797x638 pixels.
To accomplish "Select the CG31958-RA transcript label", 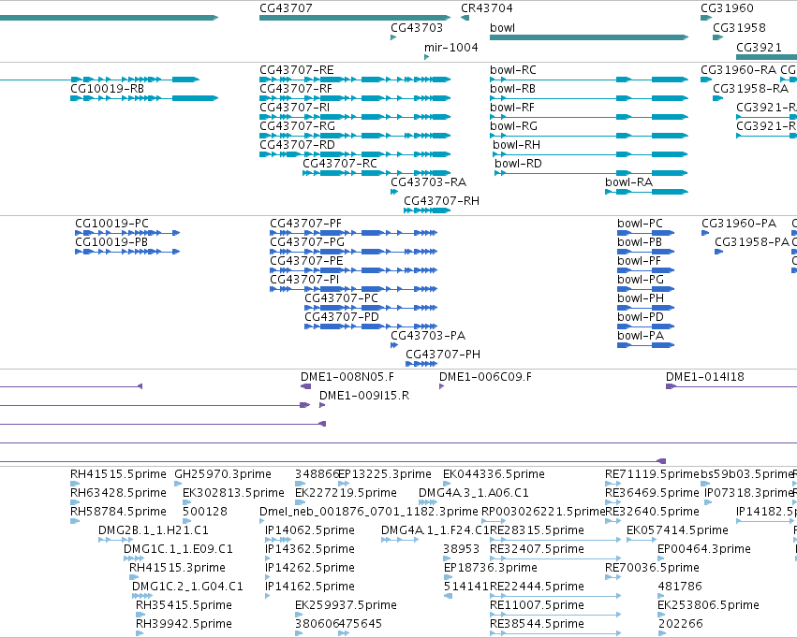I will (x=750, y=89).
